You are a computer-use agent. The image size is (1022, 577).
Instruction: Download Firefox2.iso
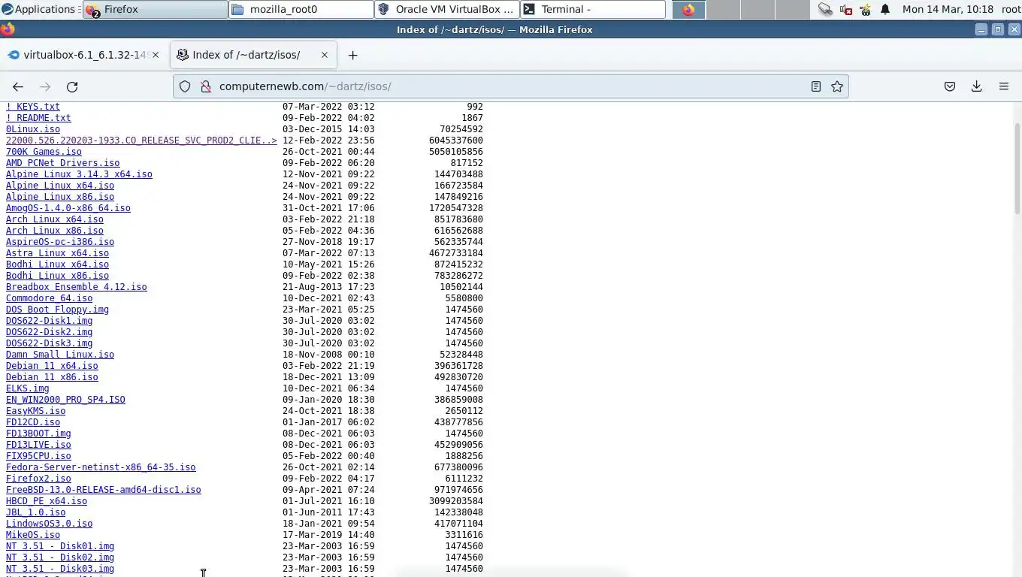[x=38, y=479]
